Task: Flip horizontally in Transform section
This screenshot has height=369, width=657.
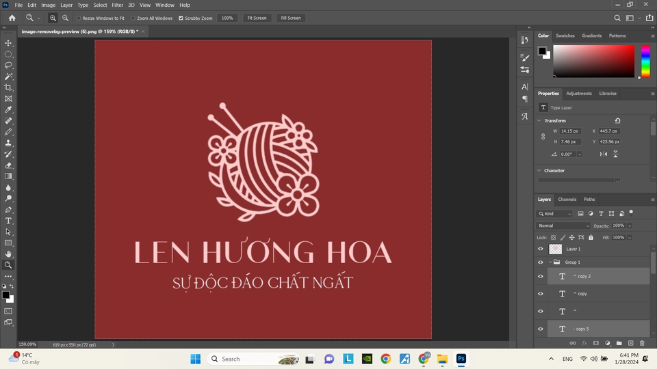Action: pyautogui.click(x=604, y=154)
